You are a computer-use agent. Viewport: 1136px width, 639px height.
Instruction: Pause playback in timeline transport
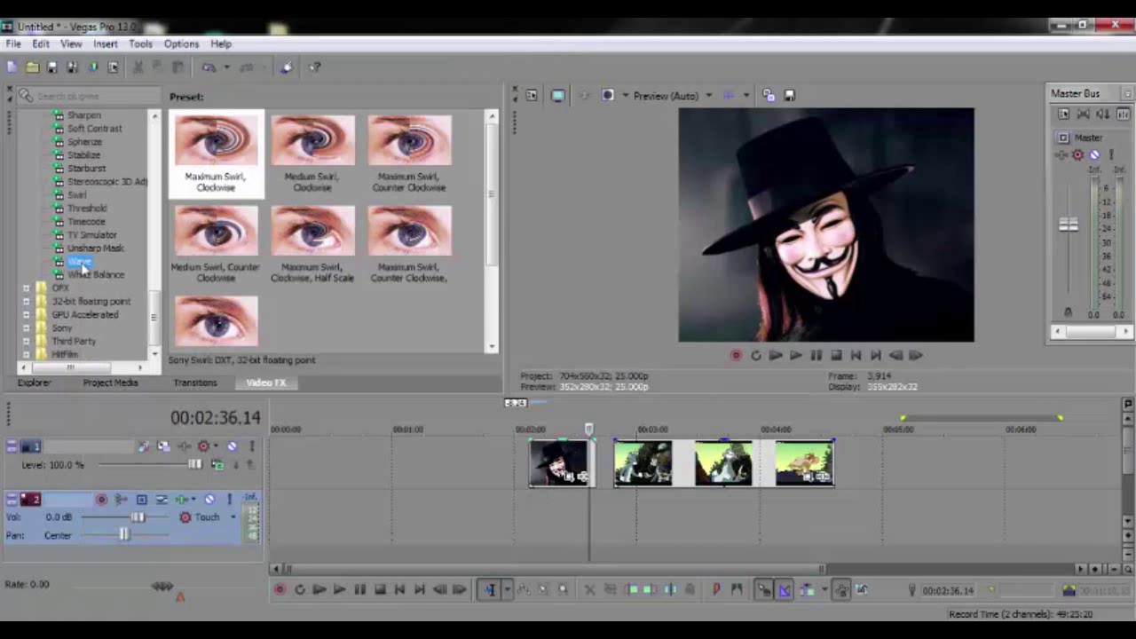[359, 589]
